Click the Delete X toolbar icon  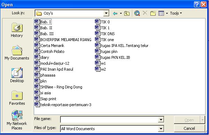(145, 13)
